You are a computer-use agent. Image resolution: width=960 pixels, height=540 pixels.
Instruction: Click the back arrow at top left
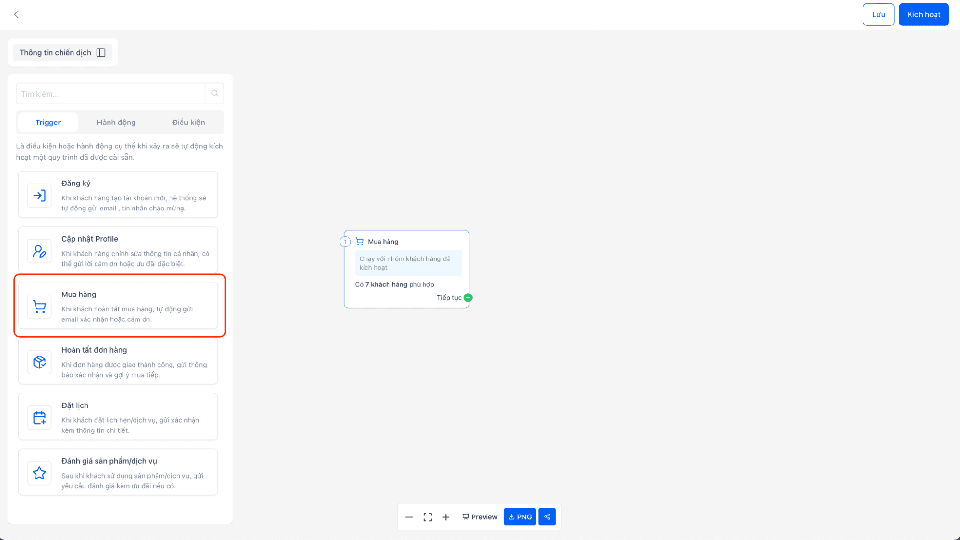tap(16, 14)
